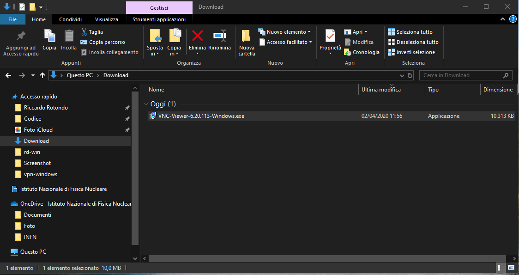Open Riccardo Rotondo folder
This screenshot has height=275, width=519.
point(46,108)
